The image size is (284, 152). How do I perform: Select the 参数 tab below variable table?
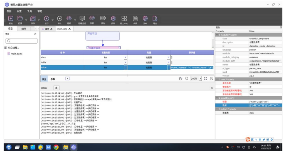pos(53,79)
